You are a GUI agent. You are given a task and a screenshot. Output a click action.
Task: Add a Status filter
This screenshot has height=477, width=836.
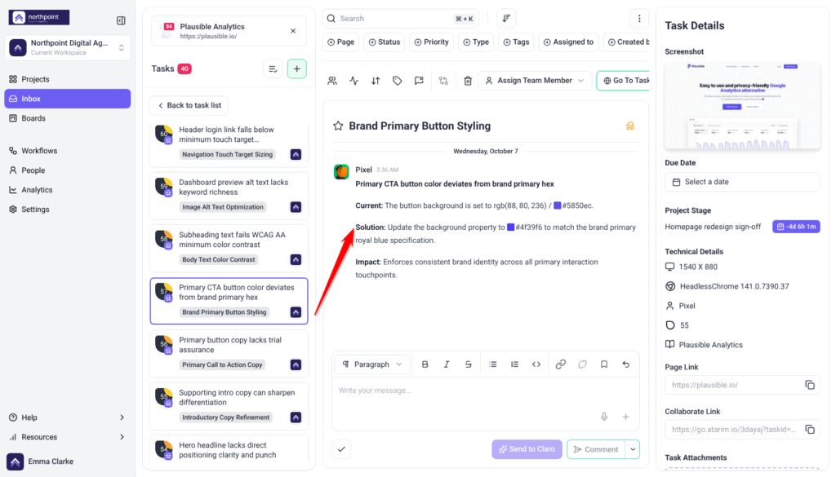(x=385, y=42)
